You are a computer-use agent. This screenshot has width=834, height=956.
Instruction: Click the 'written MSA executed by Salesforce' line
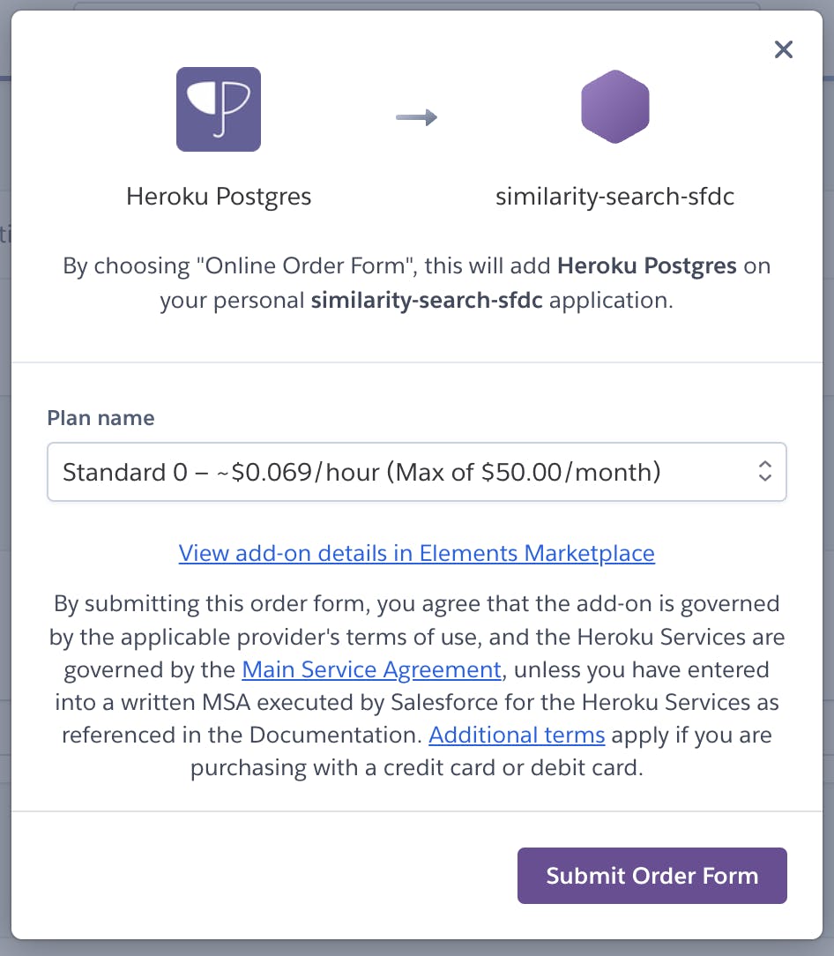pyautogui.click(x=417, y=702)
